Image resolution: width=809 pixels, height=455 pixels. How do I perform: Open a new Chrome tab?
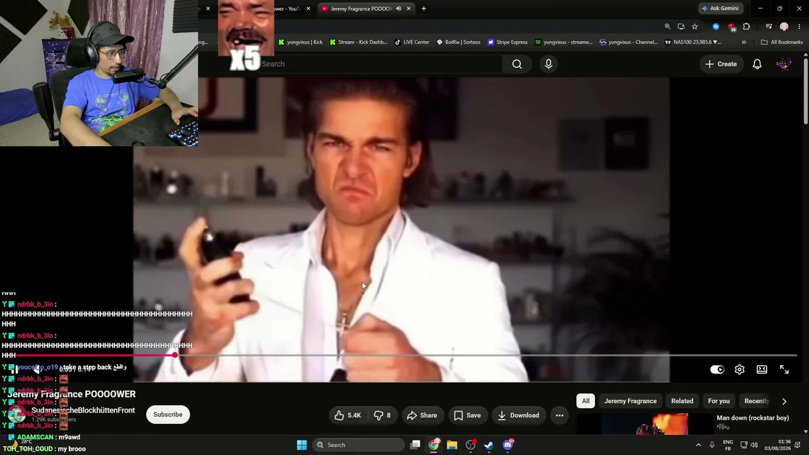[x=423, y=8]
